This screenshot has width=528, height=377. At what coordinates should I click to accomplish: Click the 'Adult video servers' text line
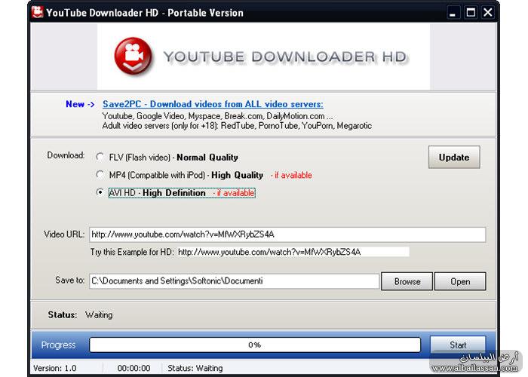(237, 126)
